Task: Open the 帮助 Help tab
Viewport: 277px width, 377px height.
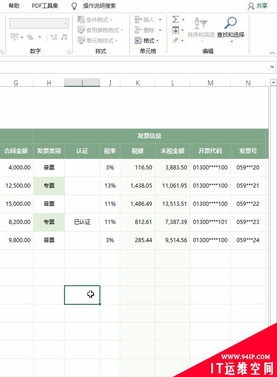Action: (x=14, y=6)
